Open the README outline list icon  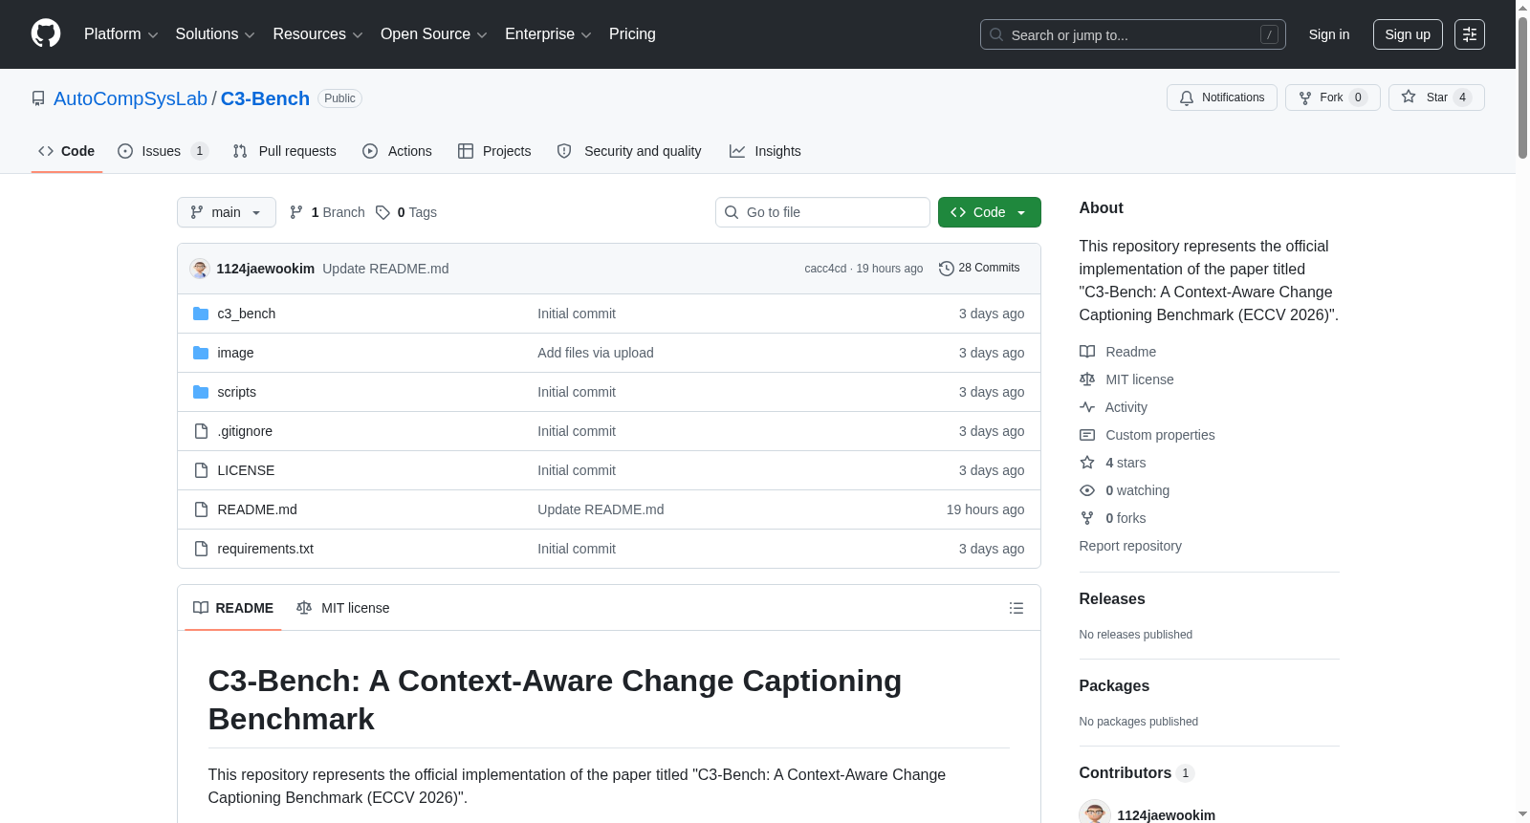coord(1016,608)
